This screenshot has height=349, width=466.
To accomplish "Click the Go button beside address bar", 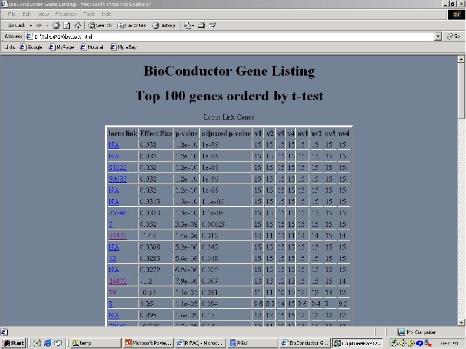I will [454, 36].
